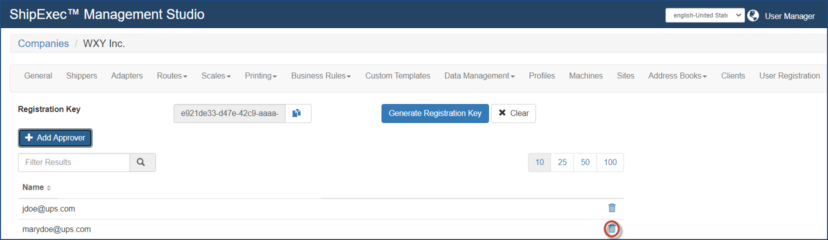Expand the Routes menu
The image size is (828, 240).
click(x=172, y=76)
